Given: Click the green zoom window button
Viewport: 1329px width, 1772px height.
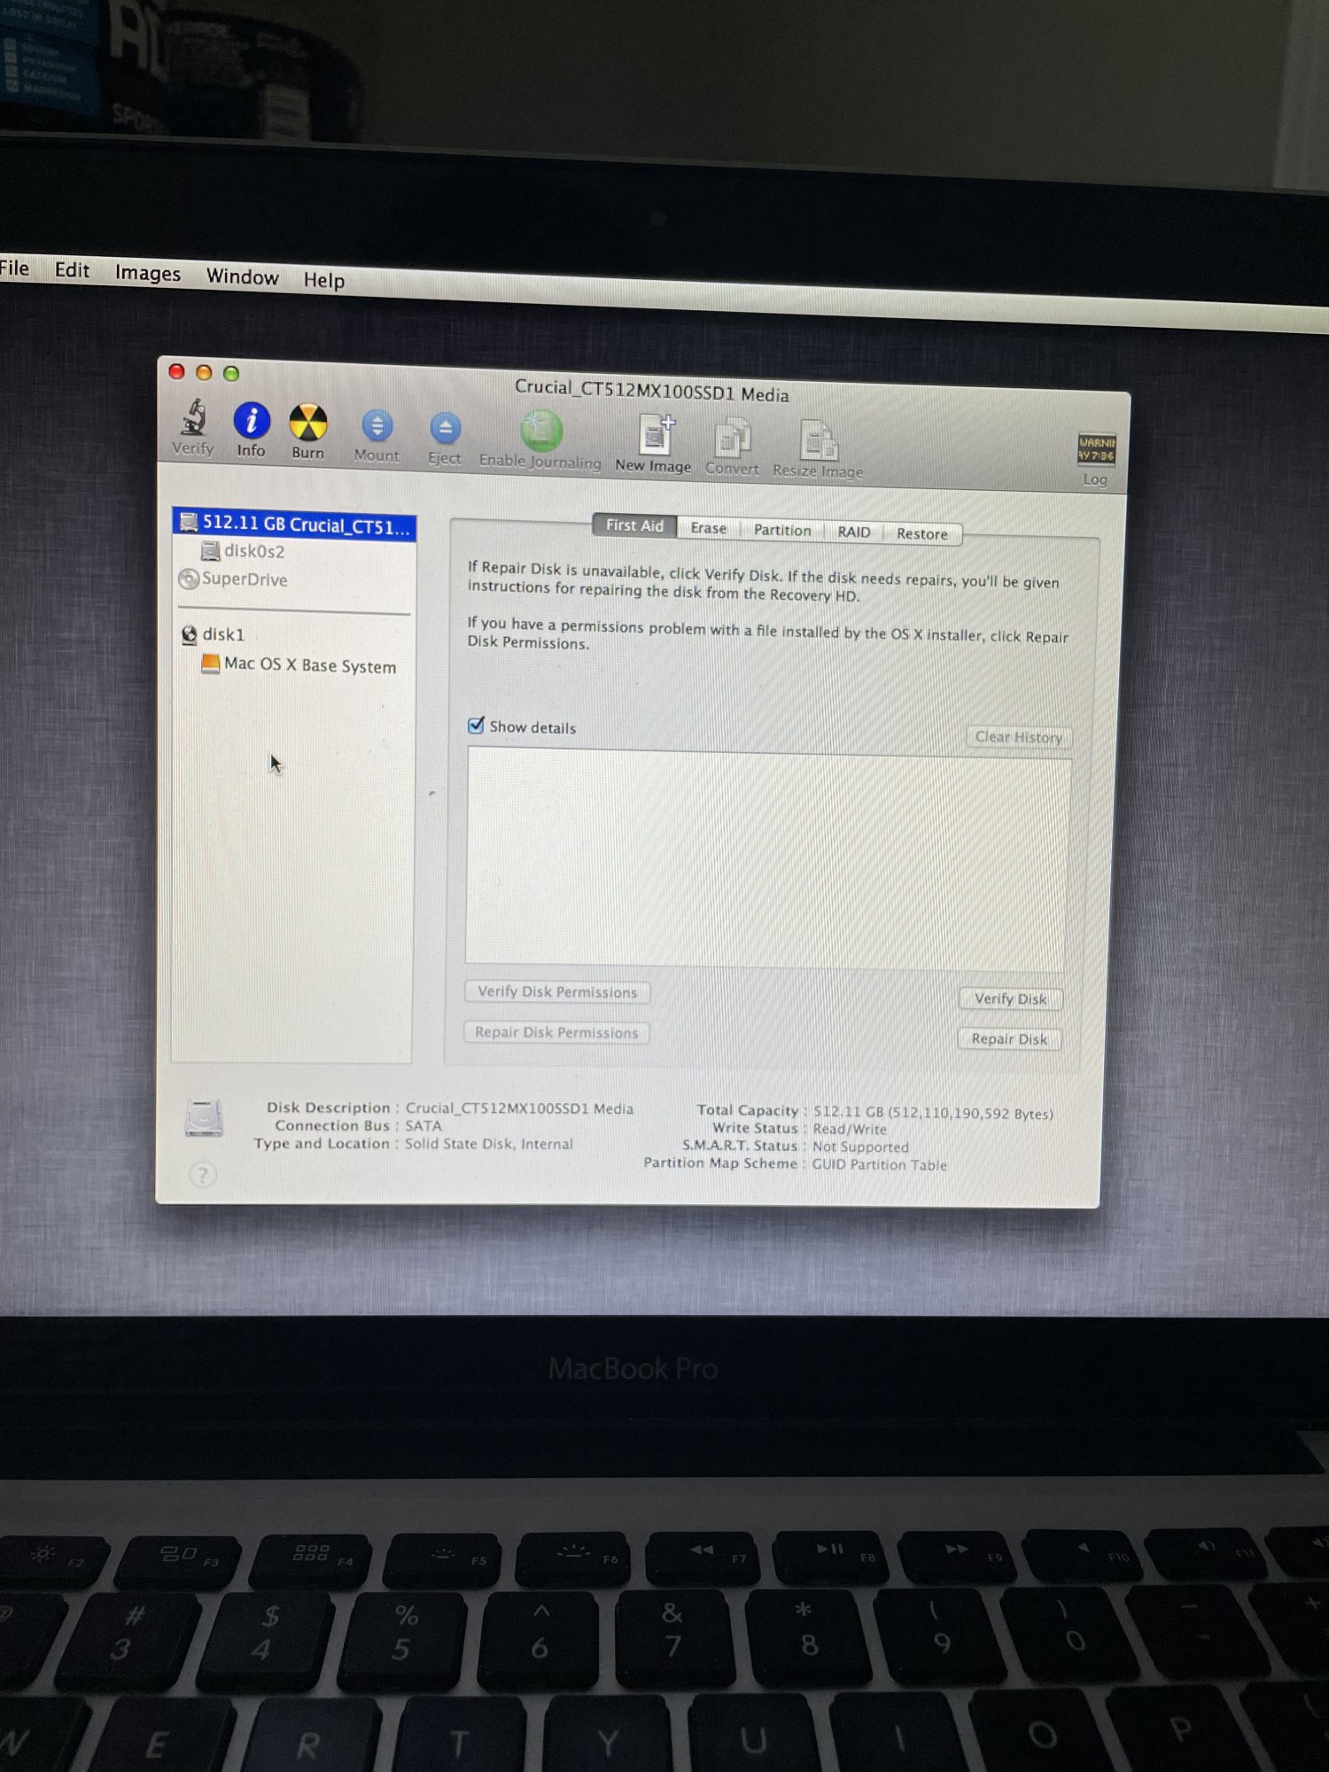Looking at the screenshot, I should 231,373.
